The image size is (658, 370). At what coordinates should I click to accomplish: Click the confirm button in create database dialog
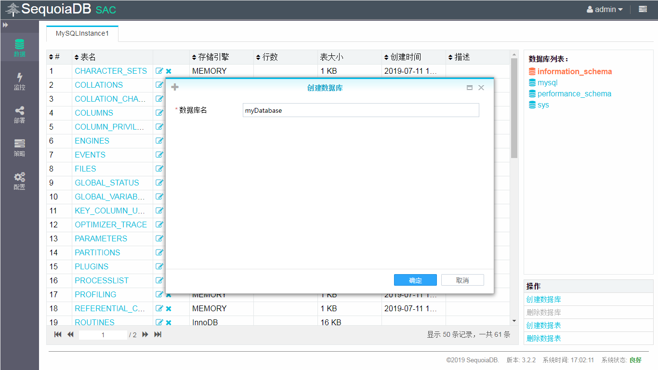click(x=415, y=280)
